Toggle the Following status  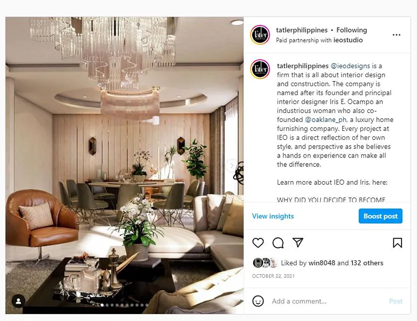click(x=352, y=30)
